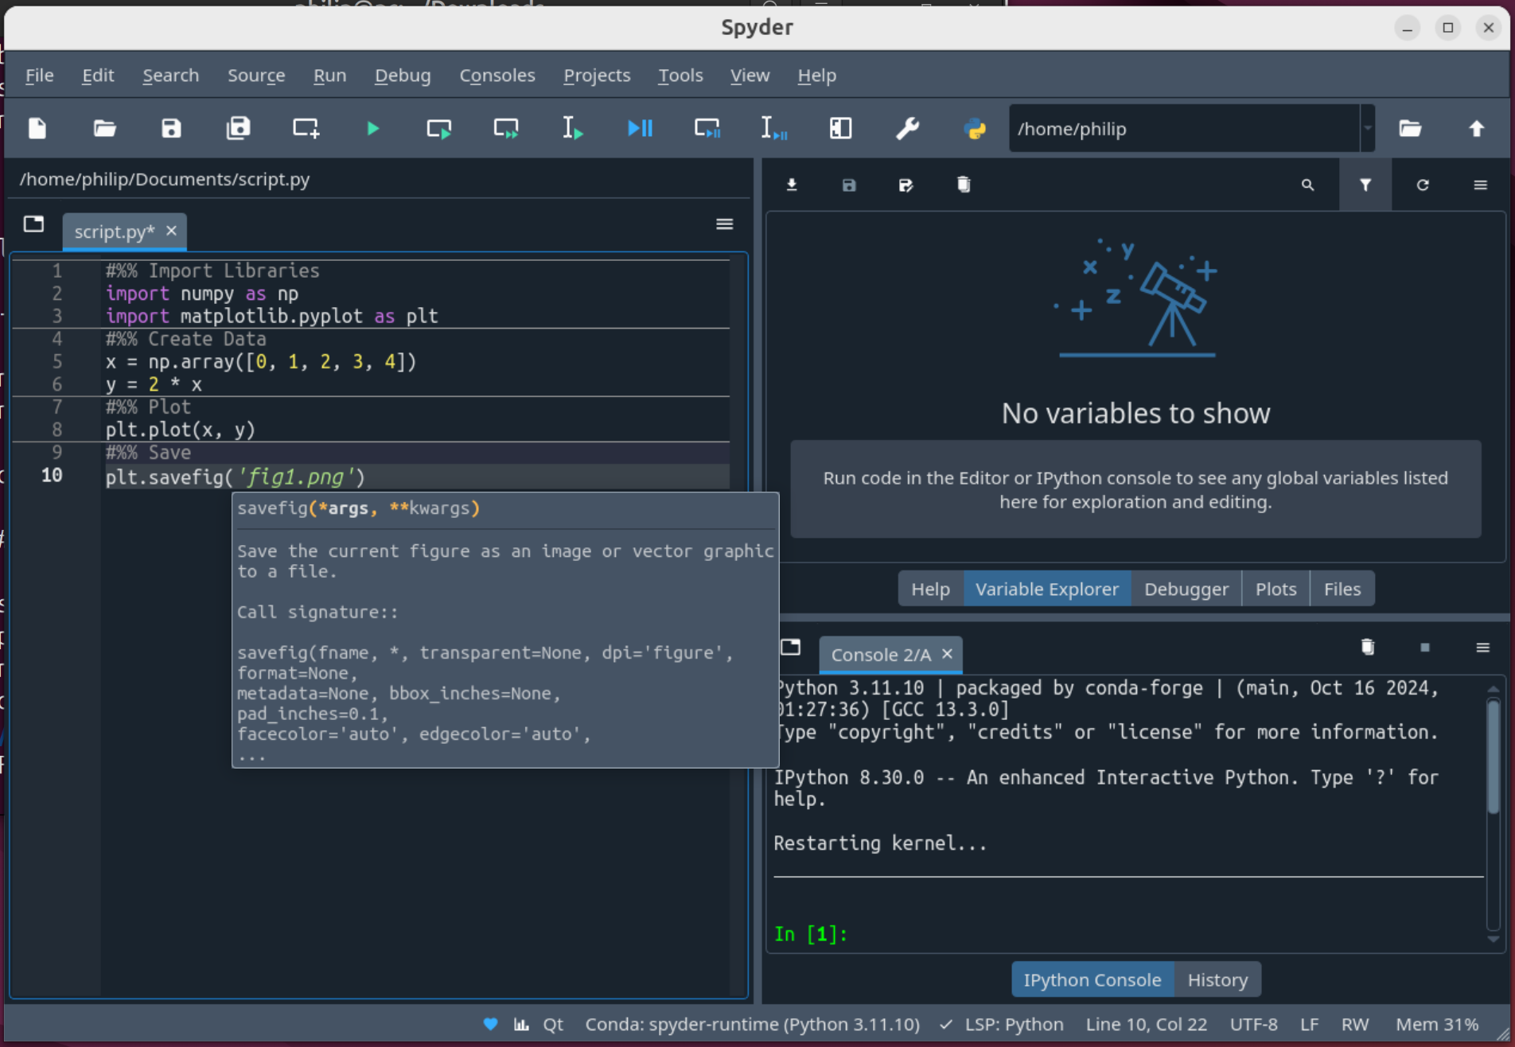Open Preferences with the wrench icon
The image size is (1515, 1047).
click(x=907, y=128)
